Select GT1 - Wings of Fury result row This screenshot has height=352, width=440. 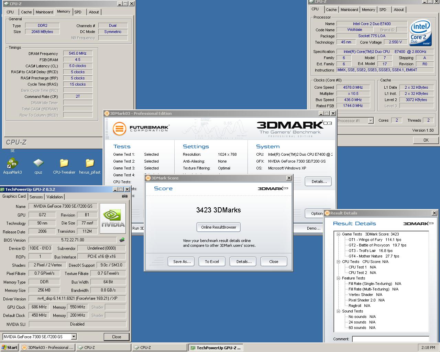(375, 240)
